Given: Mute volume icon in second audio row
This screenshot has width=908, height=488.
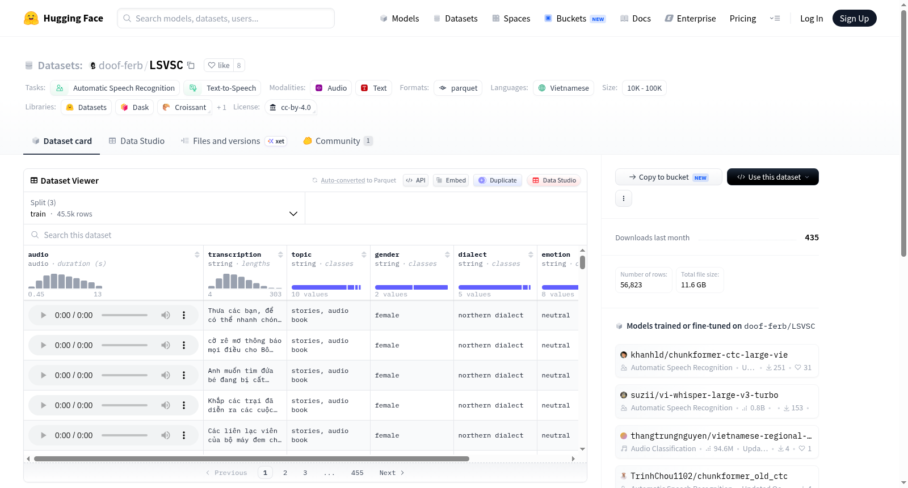Looking at the screenshot, I should 166,345.
